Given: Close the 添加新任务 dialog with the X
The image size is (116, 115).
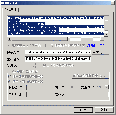Looking at the screenshot, I should coord(113,3).
